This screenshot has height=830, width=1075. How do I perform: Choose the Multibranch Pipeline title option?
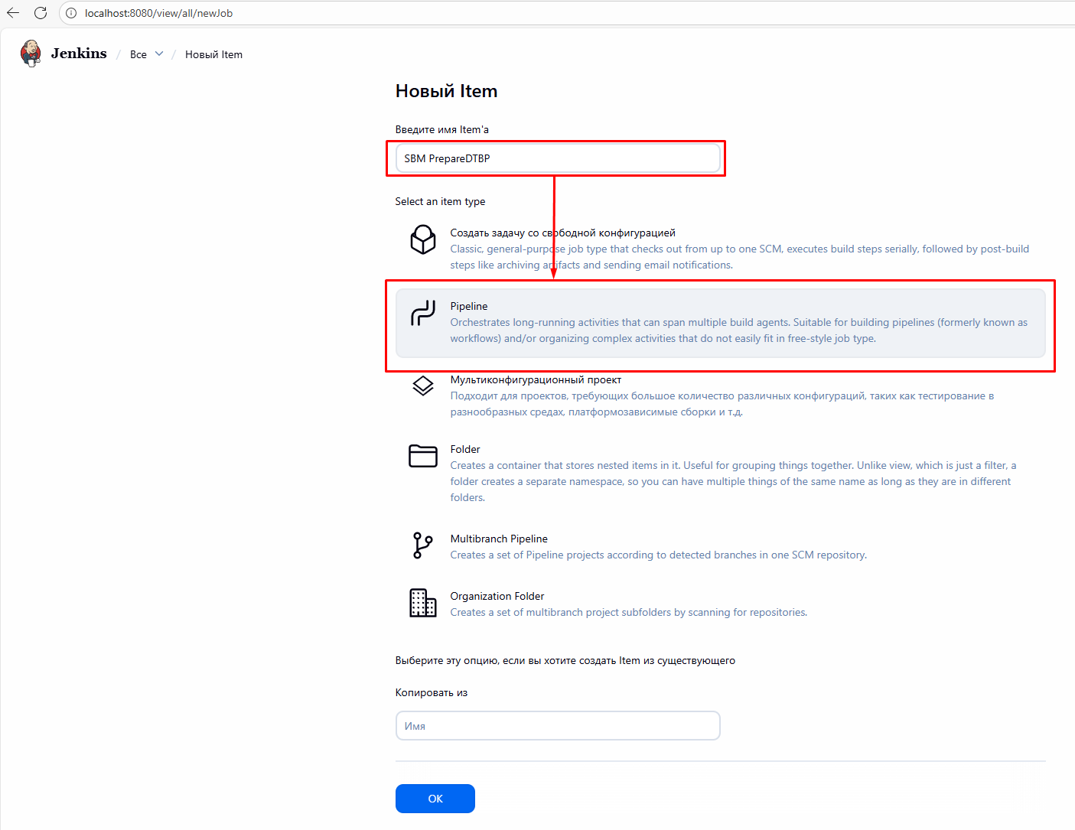498,539
